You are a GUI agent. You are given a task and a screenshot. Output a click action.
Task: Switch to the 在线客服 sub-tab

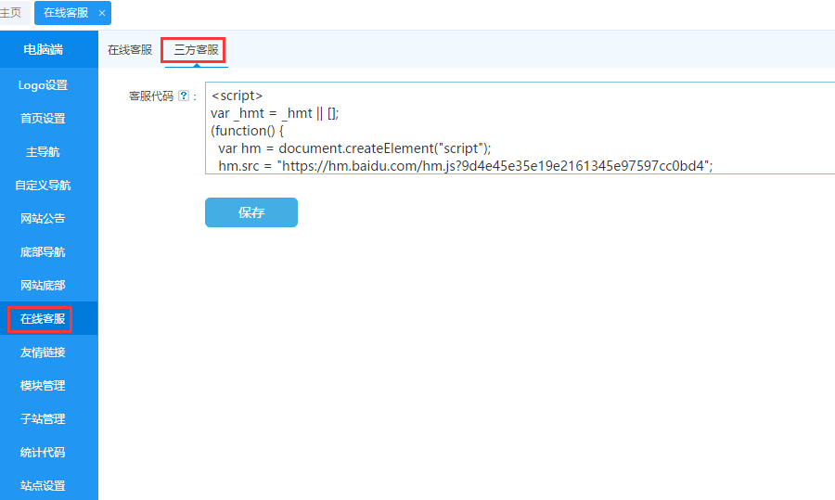click(130, 50)
